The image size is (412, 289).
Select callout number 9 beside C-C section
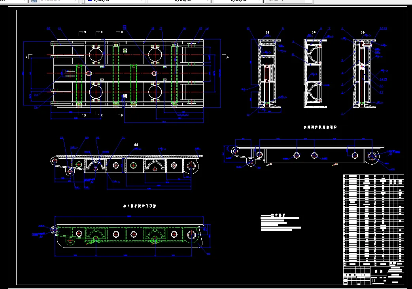click(x=293, y=42)
